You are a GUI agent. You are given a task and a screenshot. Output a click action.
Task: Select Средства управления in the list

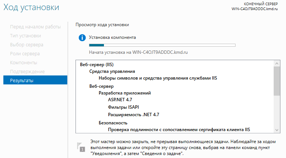pyautogui.click(x=112, y=71)
